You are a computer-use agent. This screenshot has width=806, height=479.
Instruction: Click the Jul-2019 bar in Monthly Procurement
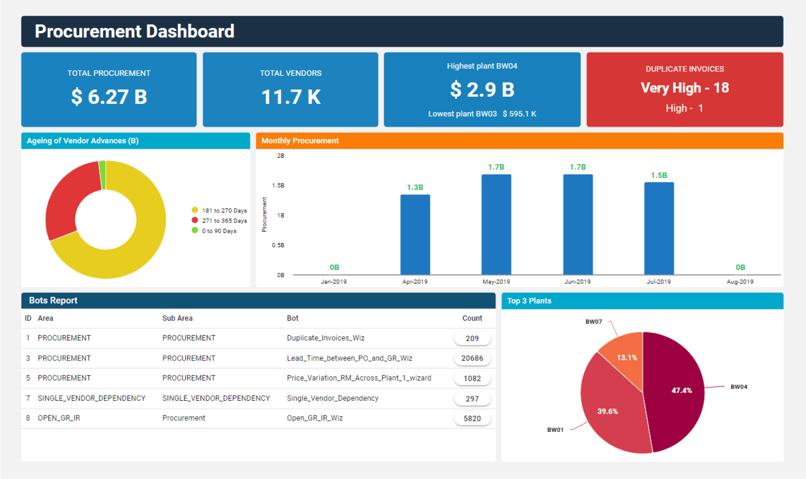(x=659, y=228)
